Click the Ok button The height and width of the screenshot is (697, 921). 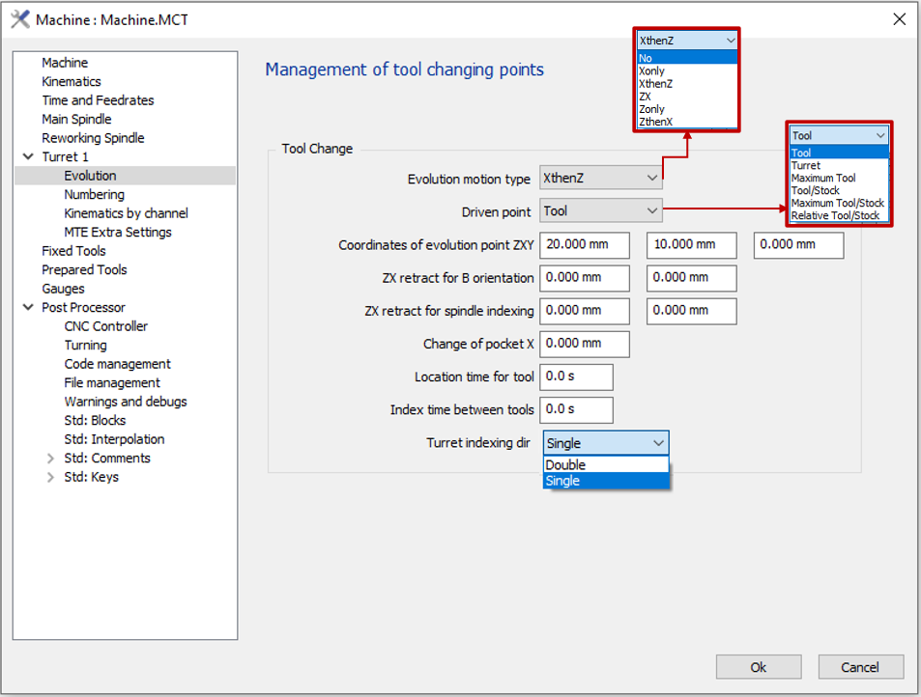click(x=759, y=667)
